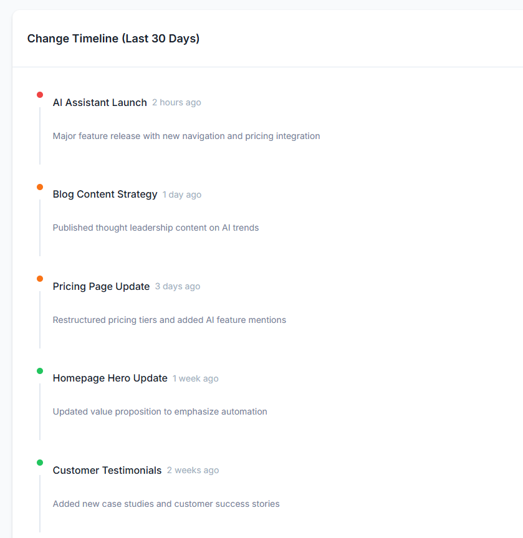Click the green dot beside Customer Testimonials
Viewport: 523px width, 538px height.
pyautogui.click(x=40, y=463)
